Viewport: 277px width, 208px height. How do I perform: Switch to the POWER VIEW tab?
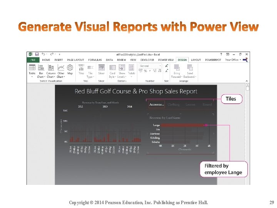click(166, 60)
